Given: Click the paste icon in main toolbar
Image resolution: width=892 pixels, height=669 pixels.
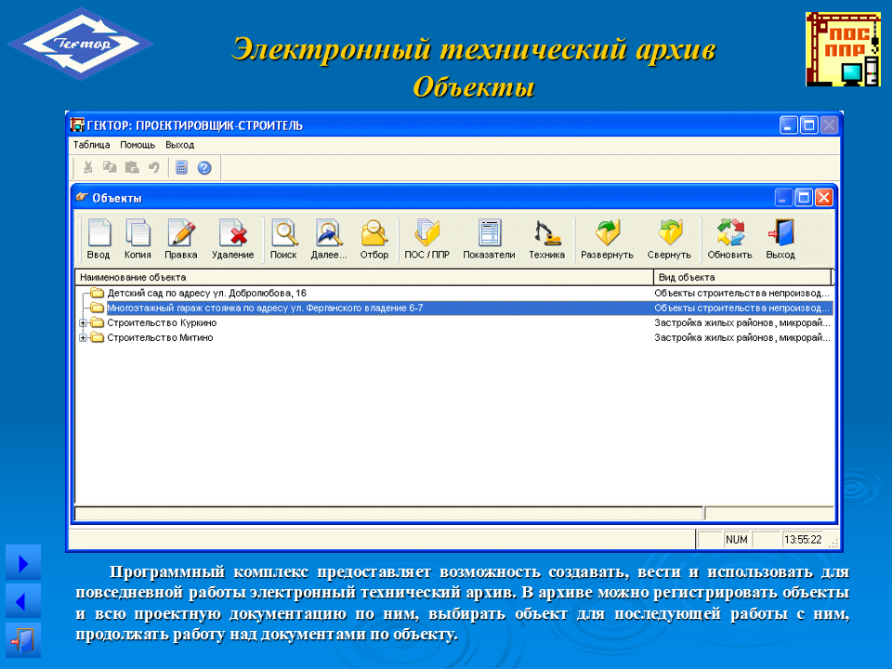Looking at the screenshot, I should point(132,167).
